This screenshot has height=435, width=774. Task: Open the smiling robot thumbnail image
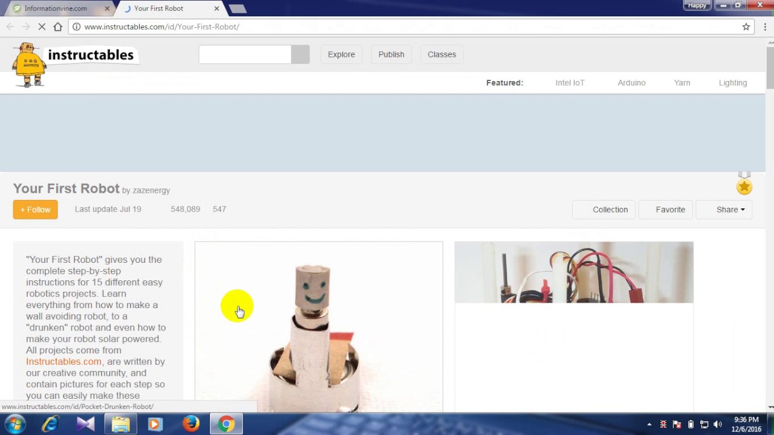point(319,327)
